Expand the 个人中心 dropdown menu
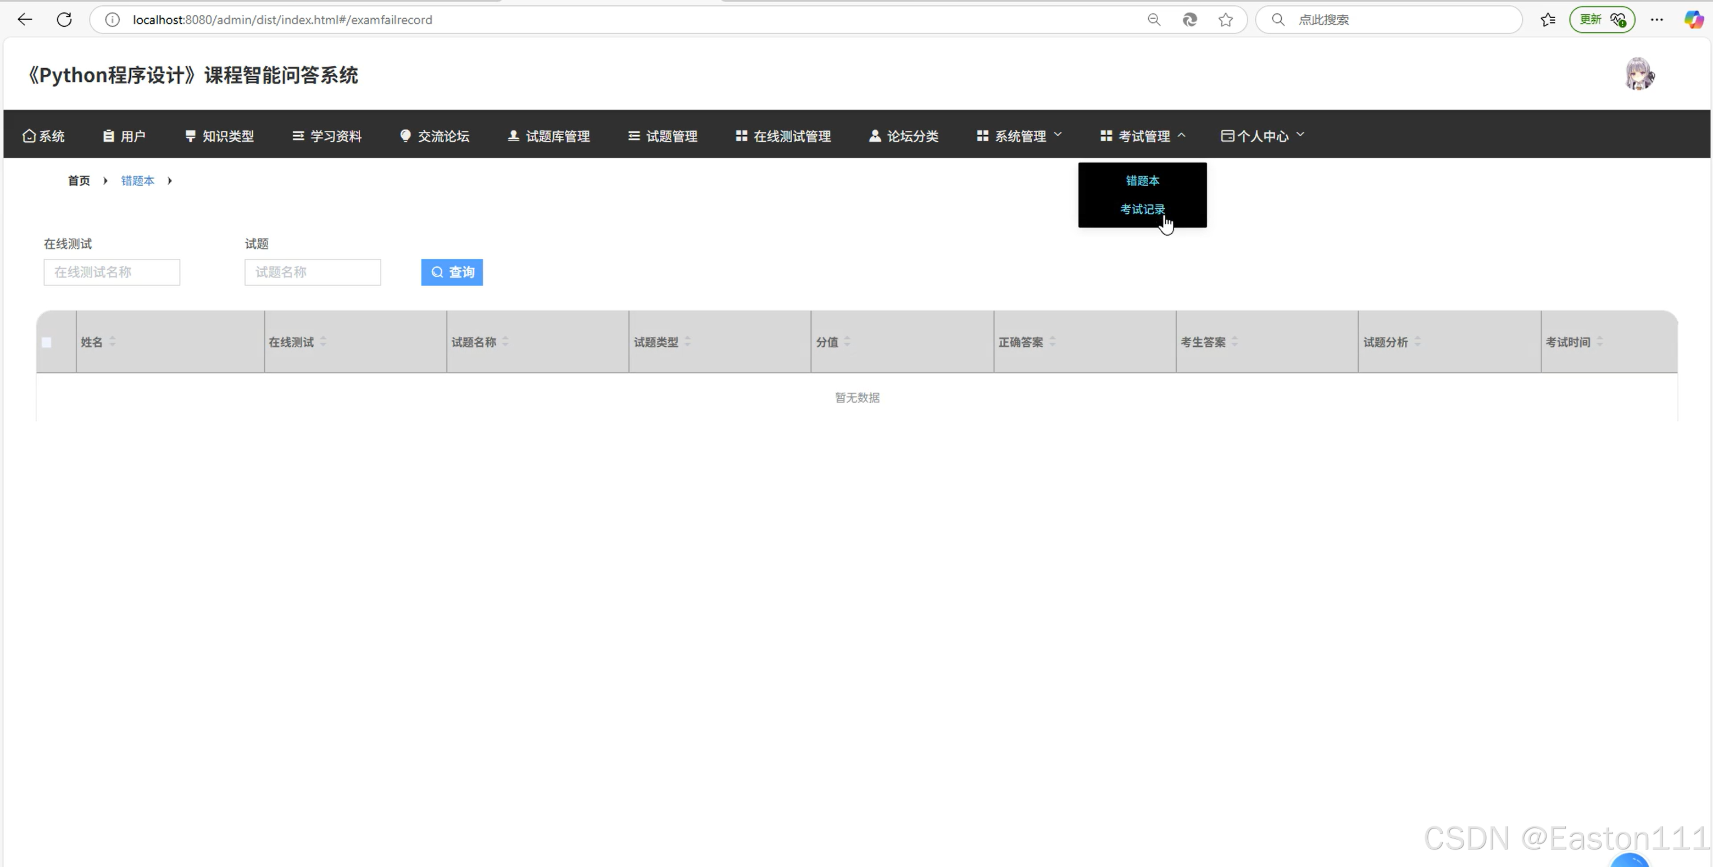 pyautogui.click(x=1262, y=136)
